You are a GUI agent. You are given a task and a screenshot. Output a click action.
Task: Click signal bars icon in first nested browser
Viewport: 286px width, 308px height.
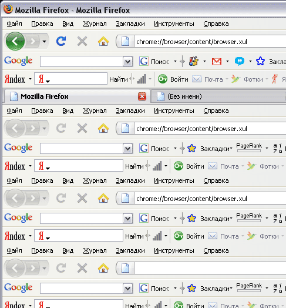pos(157,166)
